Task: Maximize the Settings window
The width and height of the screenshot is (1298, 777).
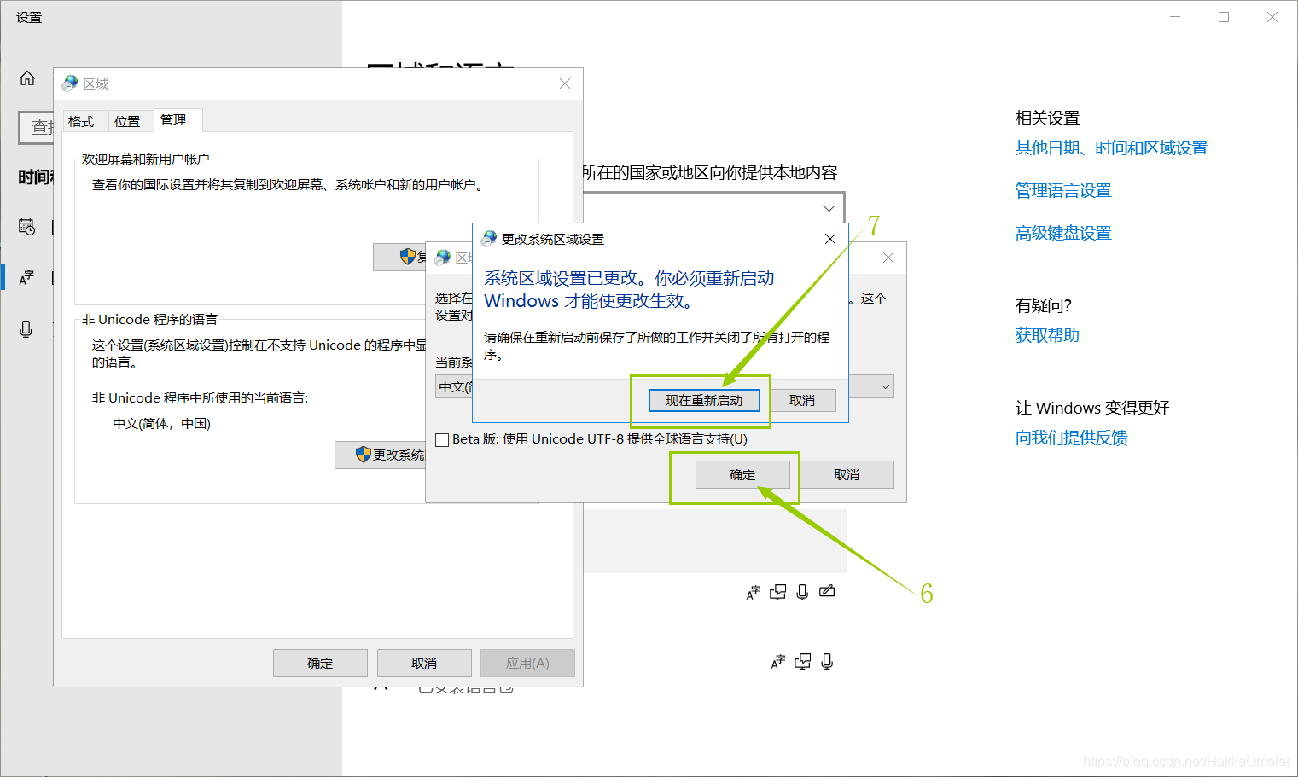Action: coord(1224,17)
